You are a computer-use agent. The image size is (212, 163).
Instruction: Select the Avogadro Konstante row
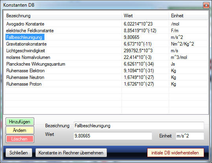(x=106, y=24)
